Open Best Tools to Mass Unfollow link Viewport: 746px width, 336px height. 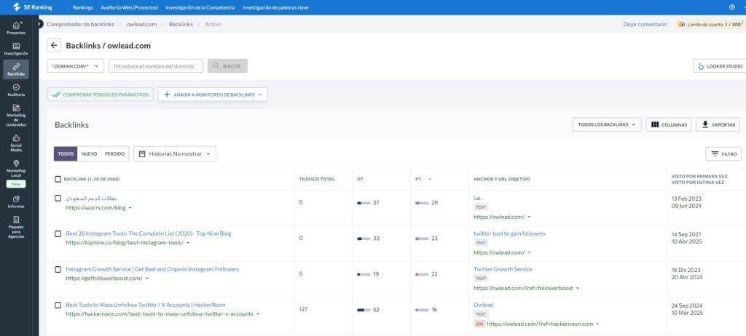point(146,305)
